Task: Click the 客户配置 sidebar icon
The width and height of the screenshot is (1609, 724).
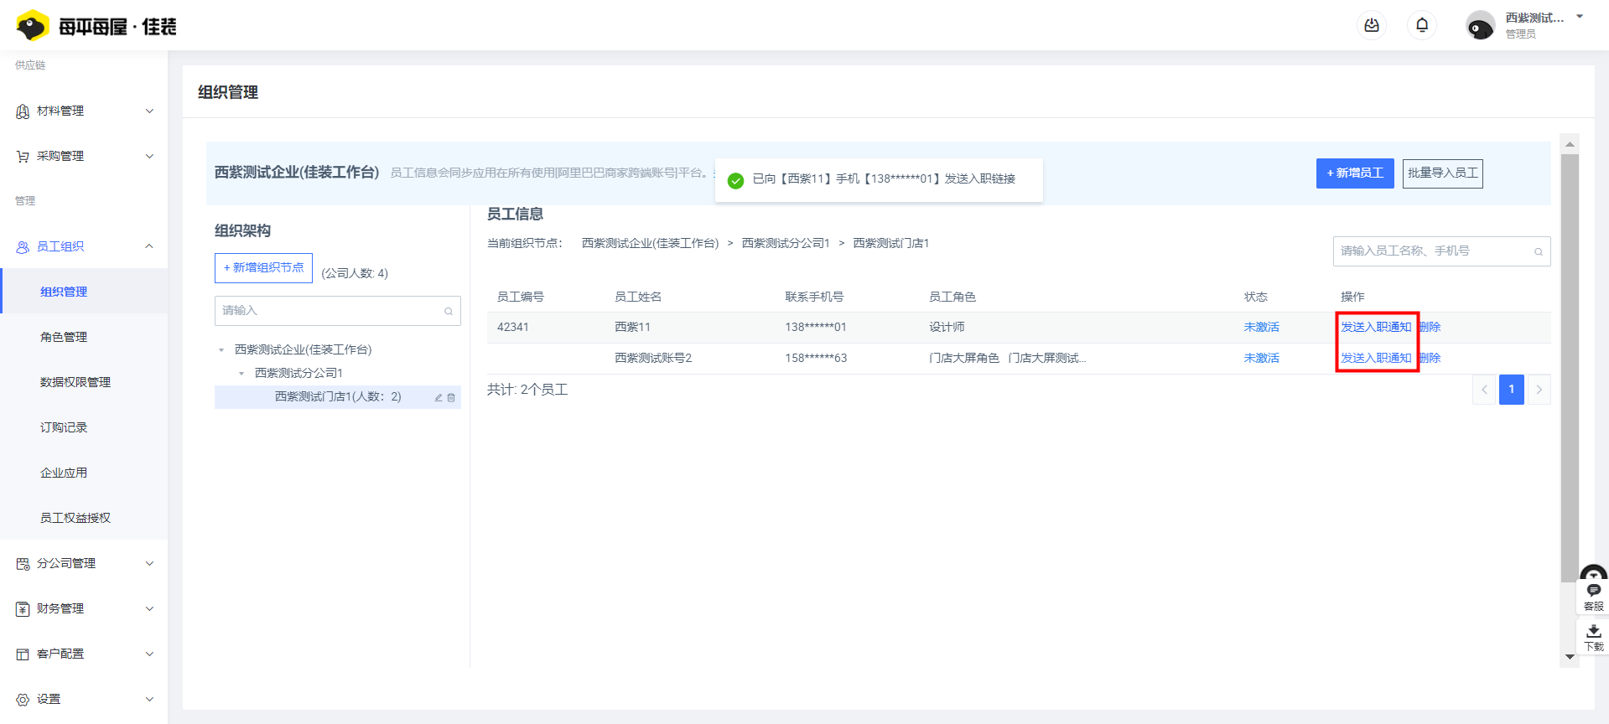Action: (23, 654)
